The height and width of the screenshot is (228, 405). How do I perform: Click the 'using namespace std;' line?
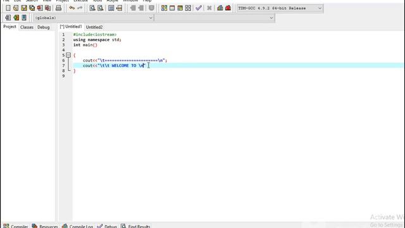97,39
